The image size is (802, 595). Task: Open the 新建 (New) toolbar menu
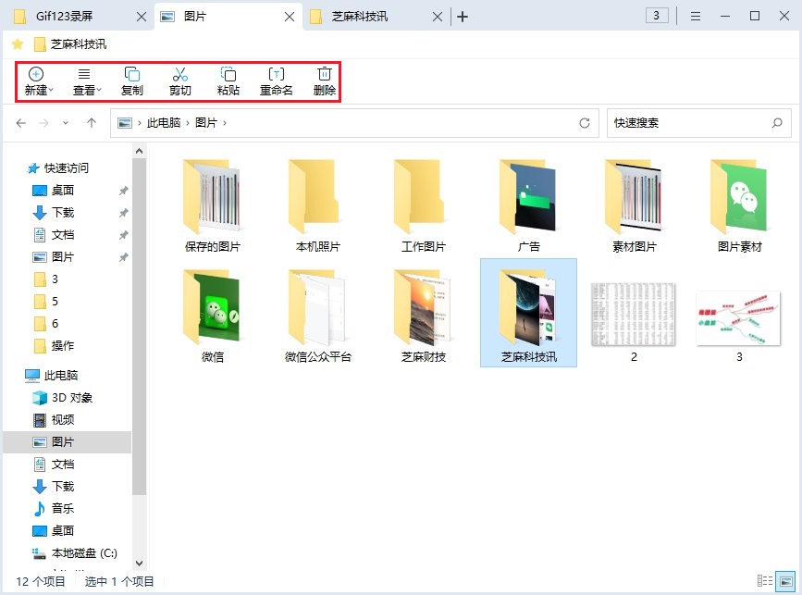(x=38, y=81)
